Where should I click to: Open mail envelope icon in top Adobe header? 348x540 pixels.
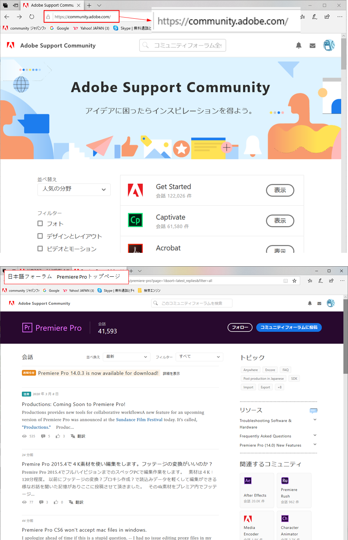pos(313,46)
